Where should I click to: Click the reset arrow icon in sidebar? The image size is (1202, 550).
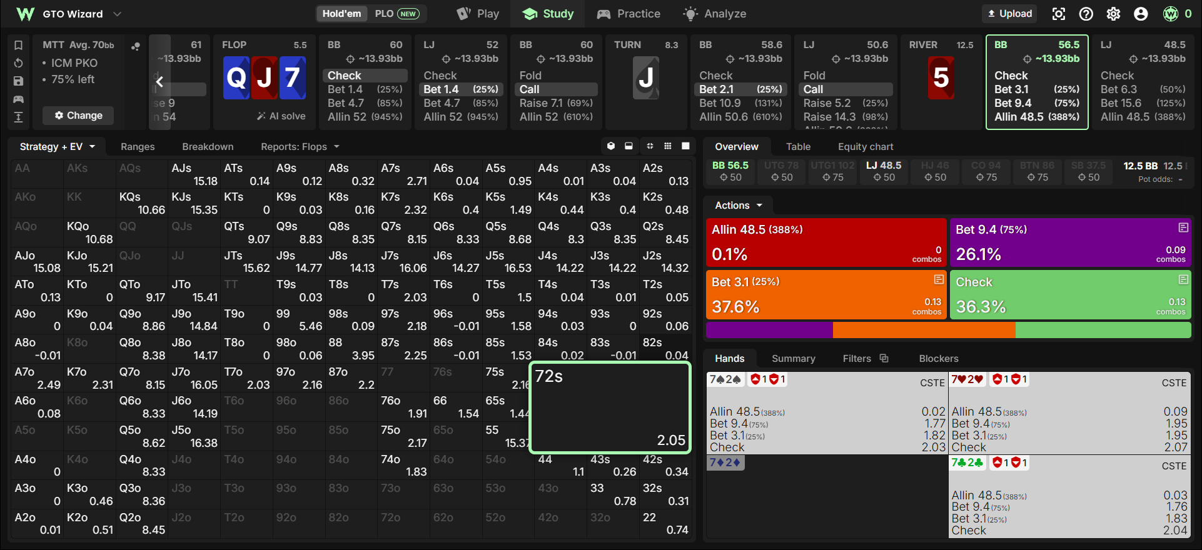(18, 63)
